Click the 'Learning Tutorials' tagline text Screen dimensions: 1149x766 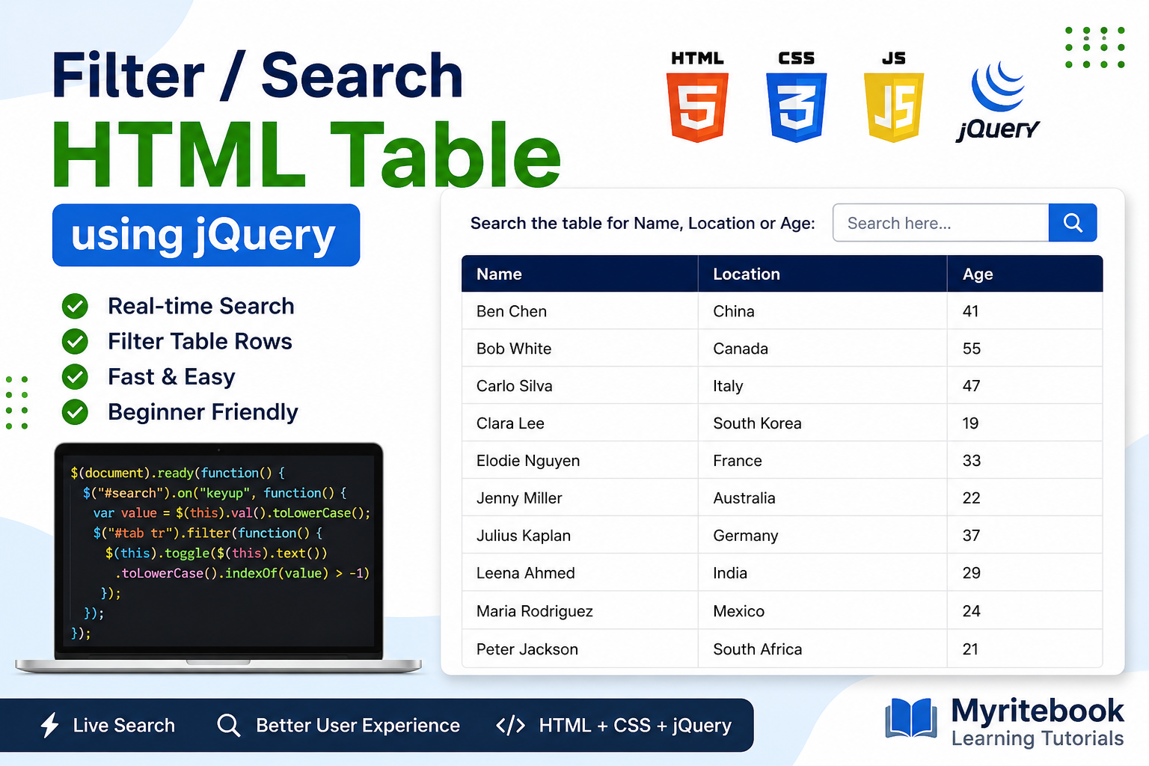[1037, 739]
